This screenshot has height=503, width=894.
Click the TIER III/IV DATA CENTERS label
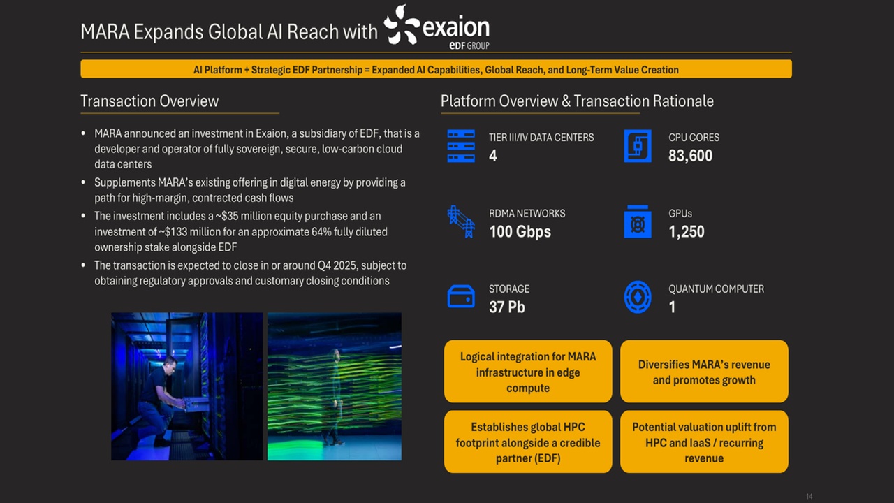pyautogui.click(x=541, y=138)
